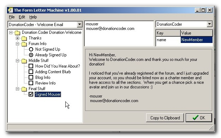Close the Form Letter Machine window
The image size is (221, 138).
coord(210,10)
